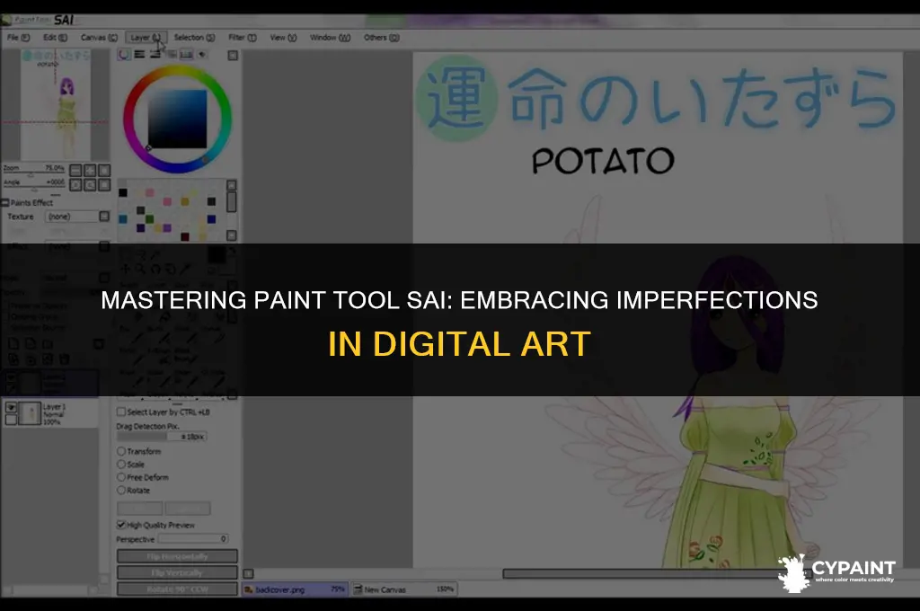
Task: Toggle the swatches panel icon
Action: (x=187, y=55)
